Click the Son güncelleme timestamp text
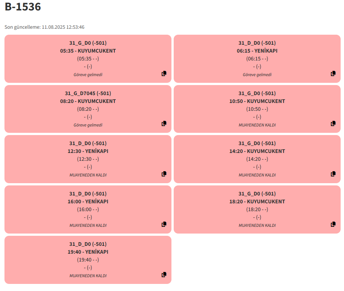Image resolution: width=344 pixels, height=291 pixels. pyautogui.click(x=44, y=27)
